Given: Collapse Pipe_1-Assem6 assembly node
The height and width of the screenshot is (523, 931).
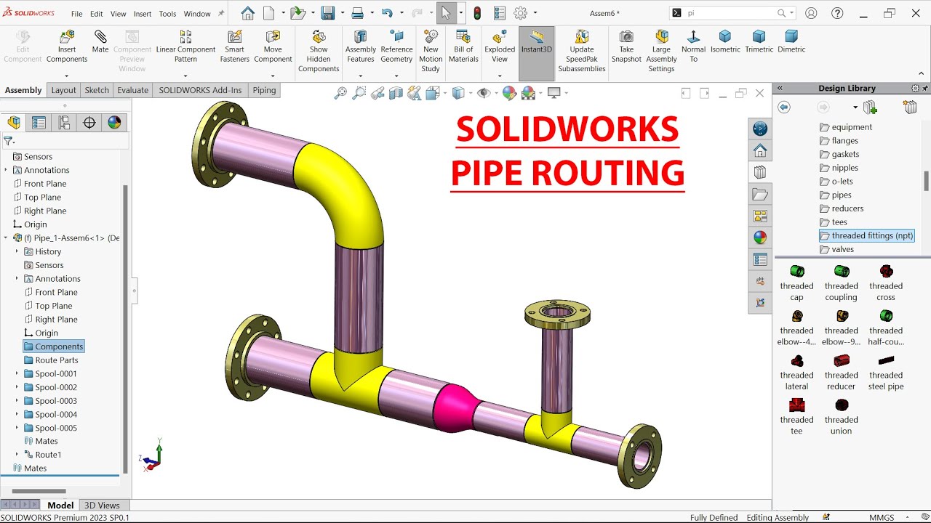Looking at the screenshot, I should pyautogui.click(x=6, y=238).
